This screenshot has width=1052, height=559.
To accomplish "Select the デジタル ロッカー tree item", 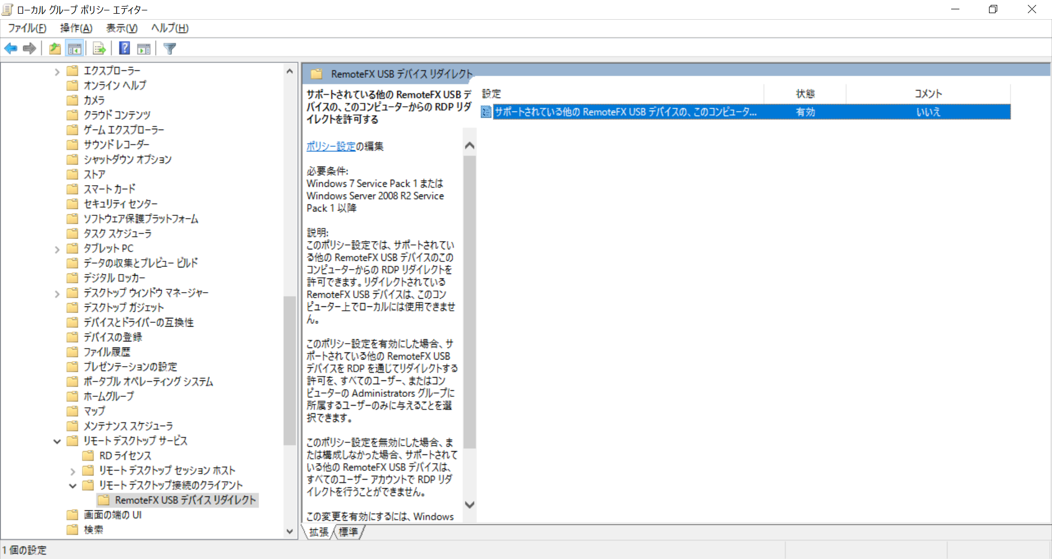I will [x=115, y=278].
